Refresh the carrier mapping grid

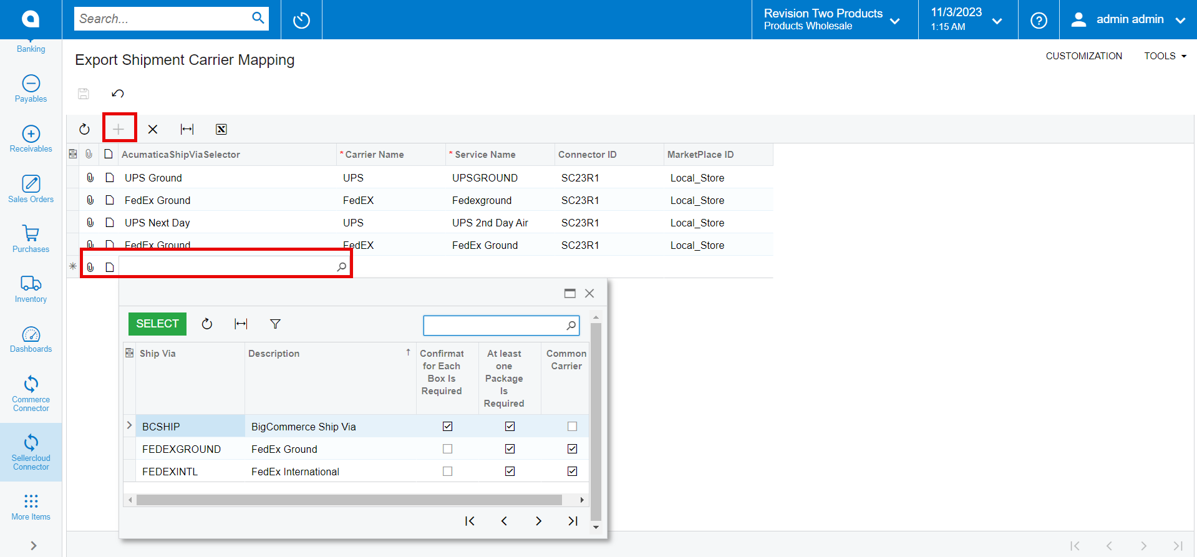click(84, 129)
